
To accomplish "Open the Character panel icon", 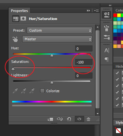I will click(x=107, y=50).
